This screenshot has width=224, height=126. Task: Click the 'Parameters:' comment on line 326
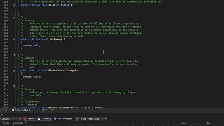coord(32,101)
